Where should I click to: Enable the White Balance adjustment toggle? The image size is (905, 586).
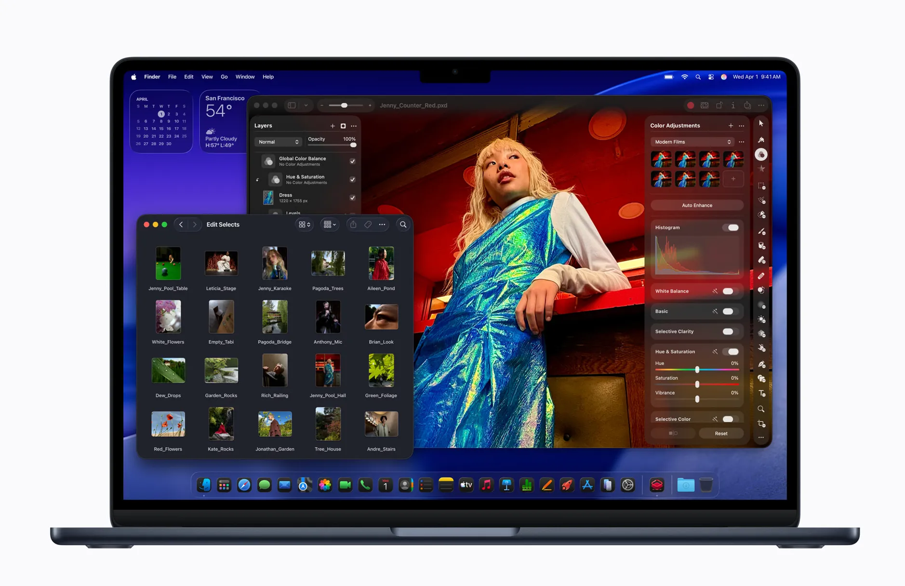tap(728, 291)
